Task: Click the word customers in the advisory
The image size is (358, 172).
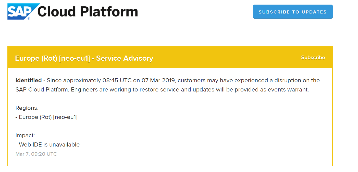Action: pyautogui.click(x=191, y=81)
